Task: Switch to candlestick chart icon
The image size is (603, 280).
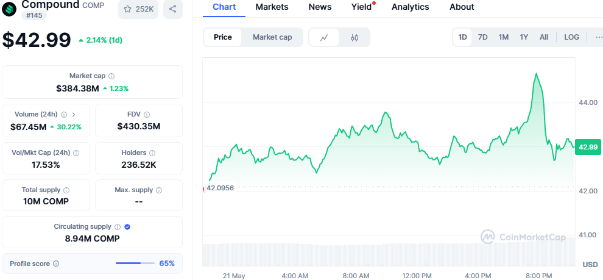Action: pyautogui.click(x=354, y=37)
